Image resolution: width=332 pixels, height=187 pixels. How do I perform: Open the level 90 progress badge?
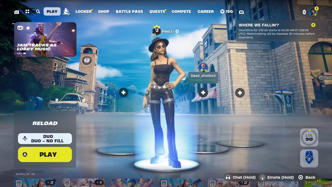[x=309, y=137]
